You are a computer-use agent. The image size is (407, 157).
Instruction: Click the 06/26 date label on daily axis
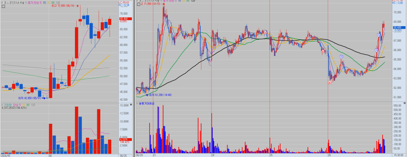(x=123, y=155)
